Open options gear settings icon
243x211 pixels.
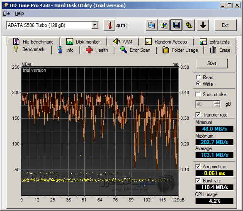189,25
